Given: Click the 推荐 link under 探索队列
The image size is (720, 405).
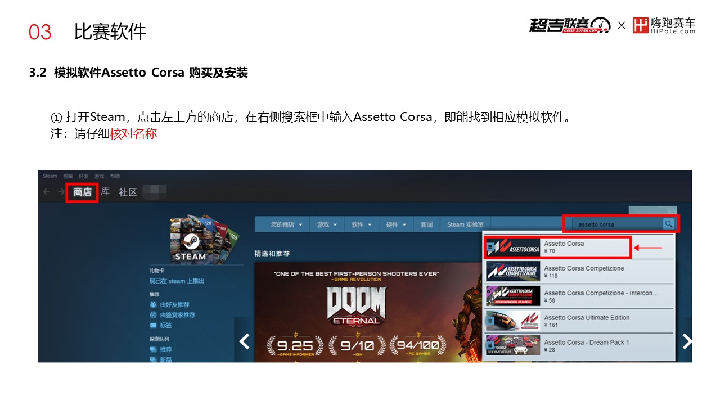Looking at the screenshot, I should click(x=166, y=350).
